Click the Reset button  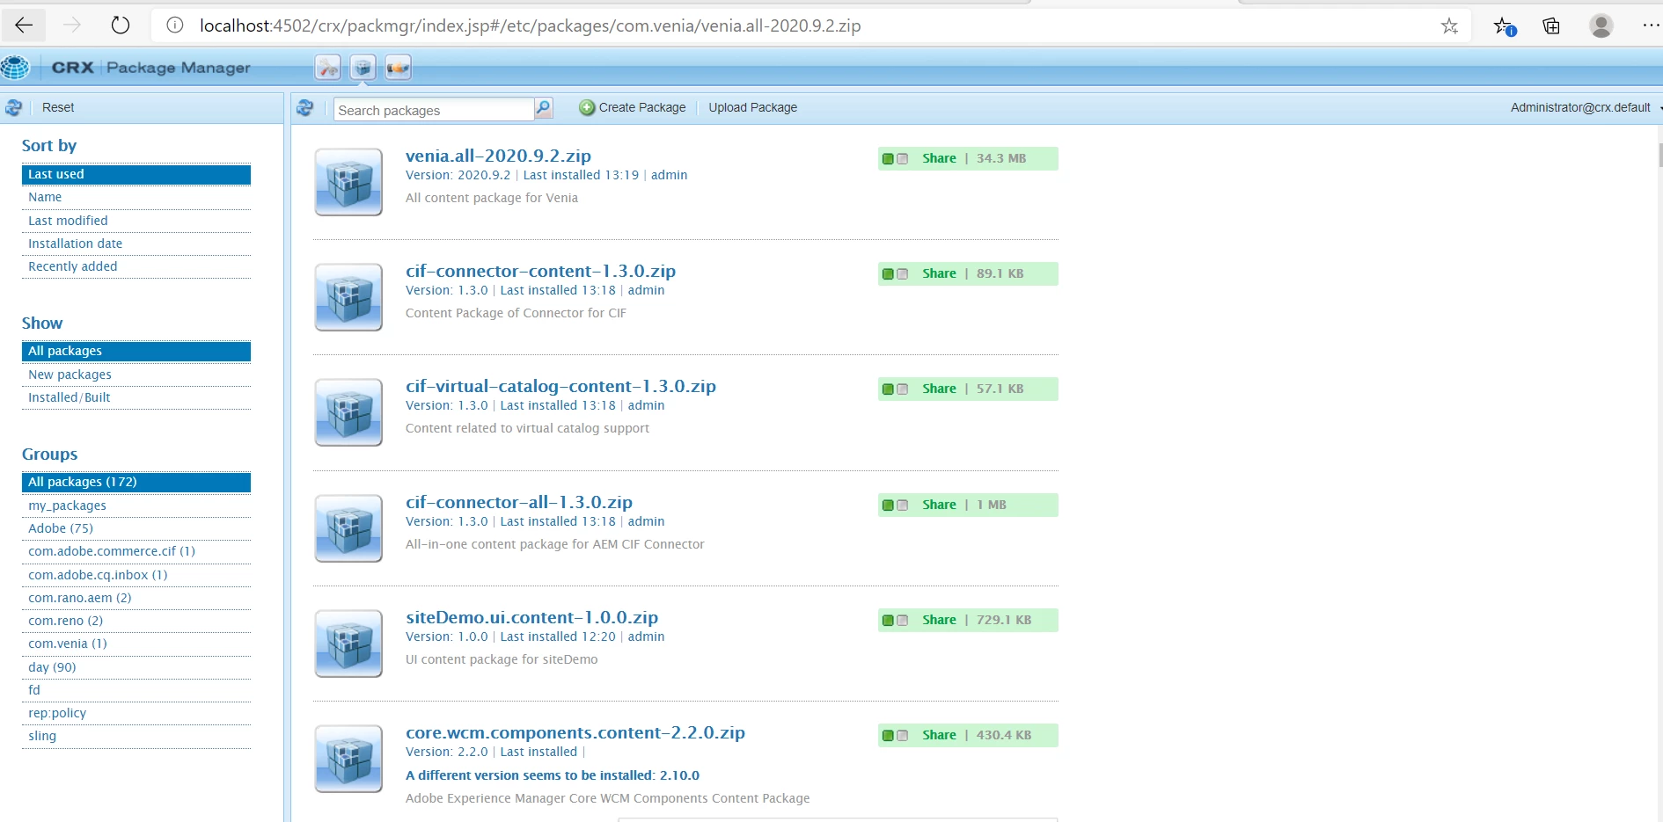pyautogui.click(x=58, y=107)
